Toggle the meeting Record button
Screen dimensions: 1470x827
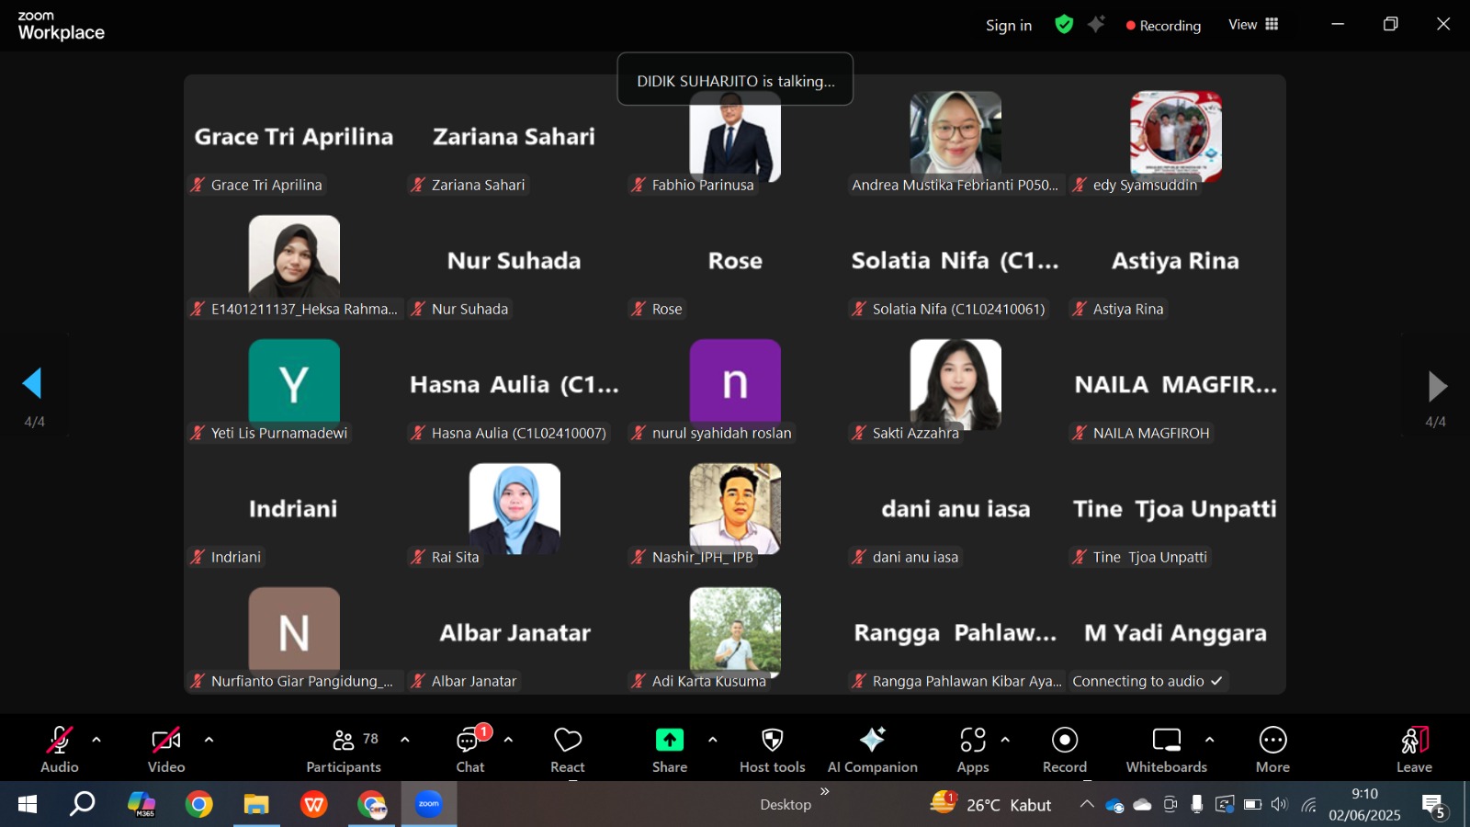point(1064,749)
